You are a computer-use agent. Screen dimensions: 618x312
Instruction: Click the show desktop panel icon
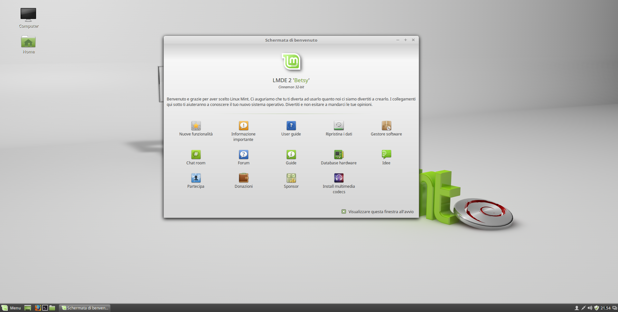point(28,308)
